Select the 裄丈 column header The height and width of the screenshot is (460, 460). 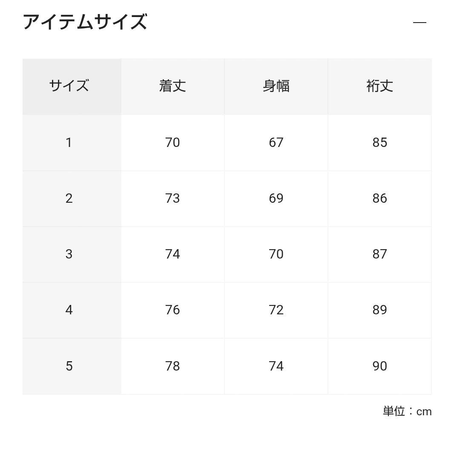pos(379,86)
